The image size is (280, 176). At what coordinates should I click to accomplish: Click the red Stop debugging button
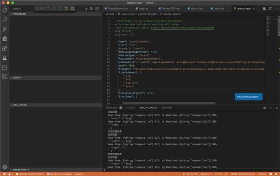tap(72, 9)
